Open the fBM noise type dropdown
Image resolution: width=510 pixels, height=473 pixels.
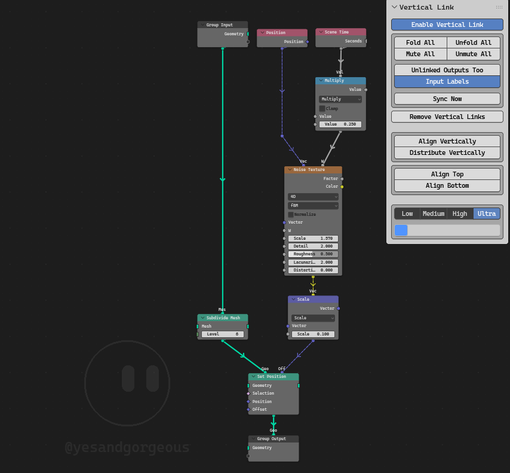(313, 206)
